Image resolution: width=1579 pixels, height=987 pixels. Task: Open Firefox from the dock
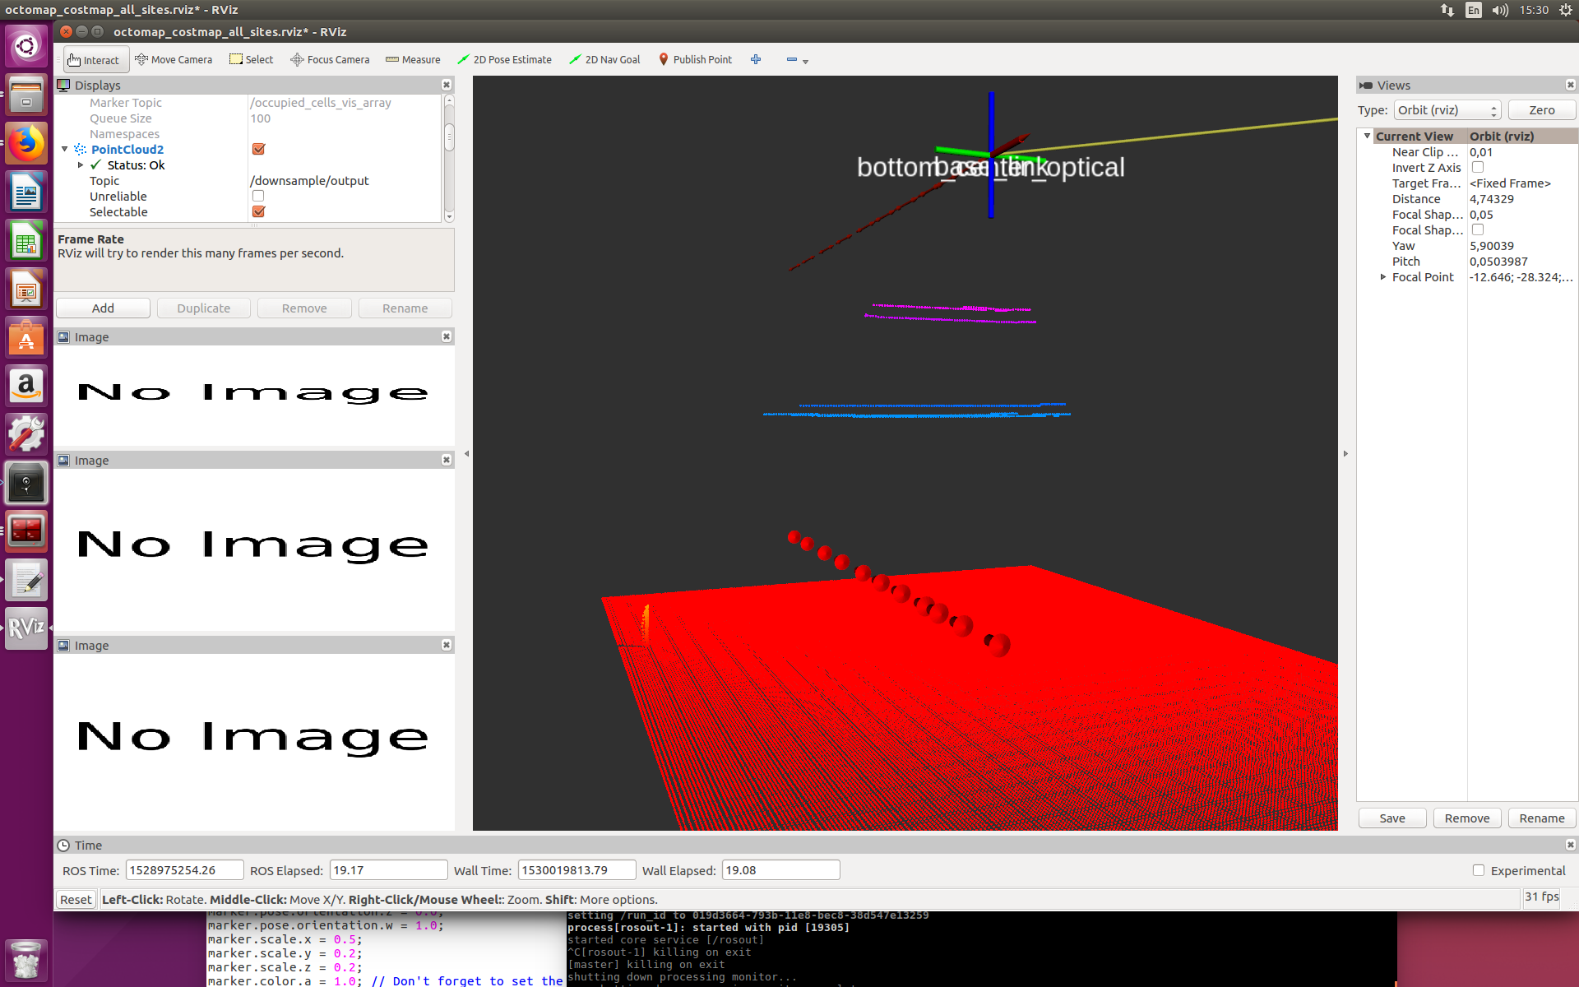pos(26,143)
